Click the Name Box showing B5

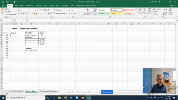point(6,20)
